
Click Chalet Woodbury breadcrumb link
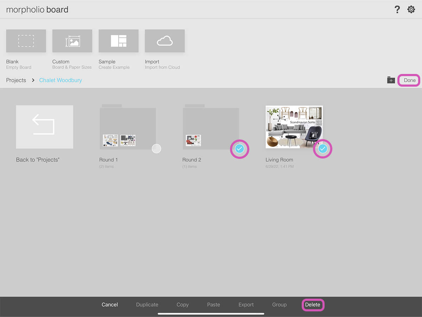coord(60,80)
